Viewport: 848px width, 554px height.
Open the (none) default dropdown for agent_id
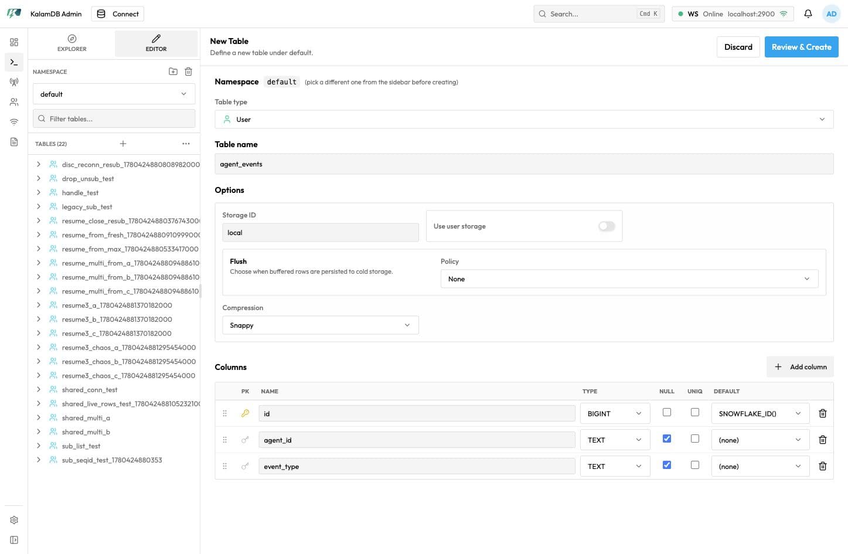(x=760, y=440)
